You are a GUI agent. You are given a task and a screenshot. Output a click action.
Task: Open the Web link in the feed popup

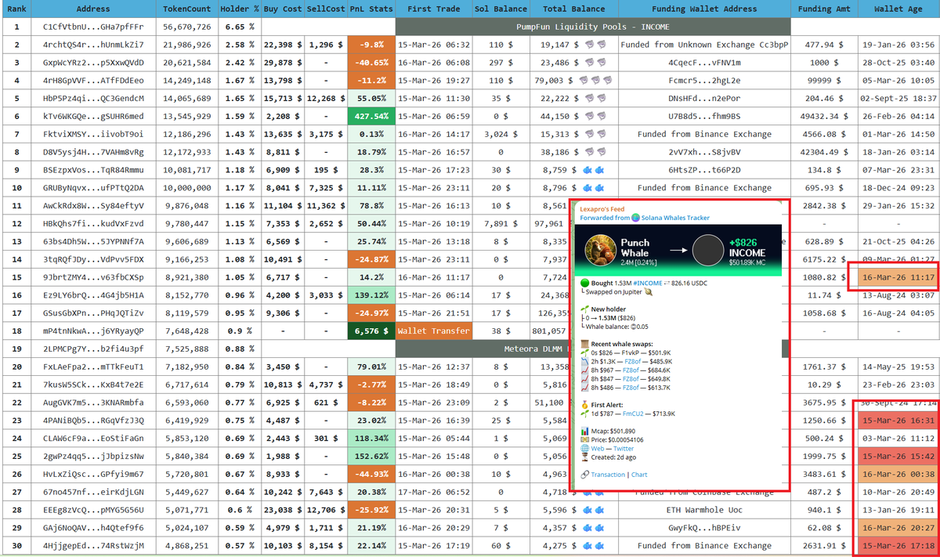(x=598, y=449)
